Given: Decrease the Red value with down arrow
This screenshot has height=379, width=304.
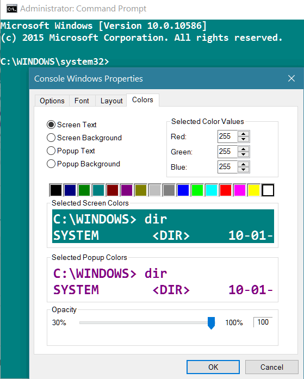Looking at the screenshot, I should click(x=243, y=139).
